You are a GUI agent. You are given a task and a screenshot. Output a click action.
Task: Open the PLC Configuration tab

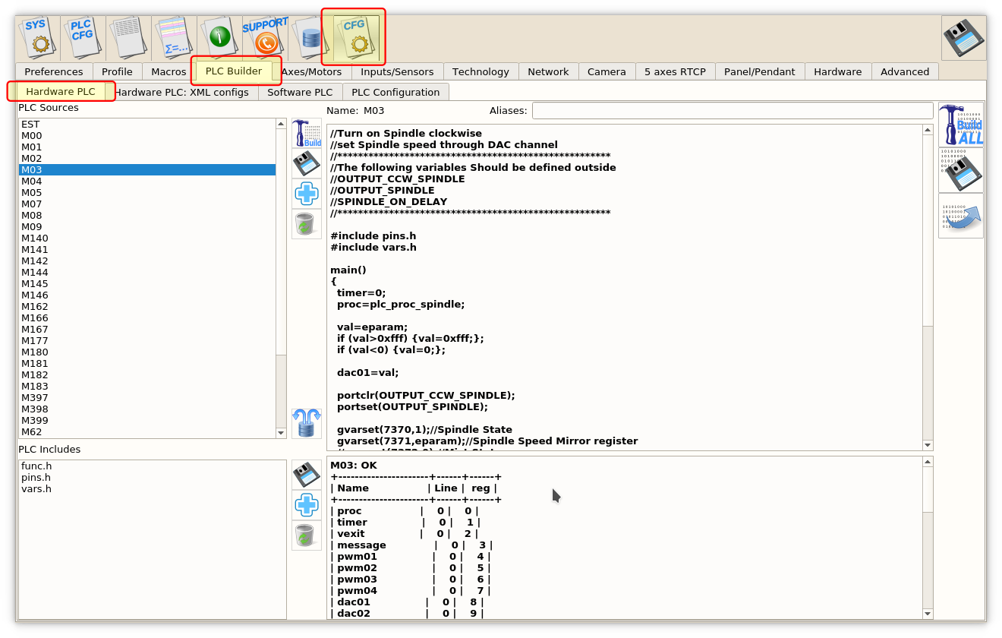(395, 92)
